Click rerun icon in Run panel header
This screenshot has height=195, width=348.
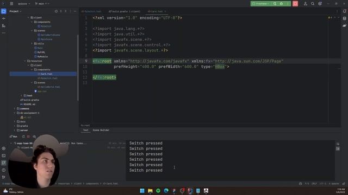23,136
